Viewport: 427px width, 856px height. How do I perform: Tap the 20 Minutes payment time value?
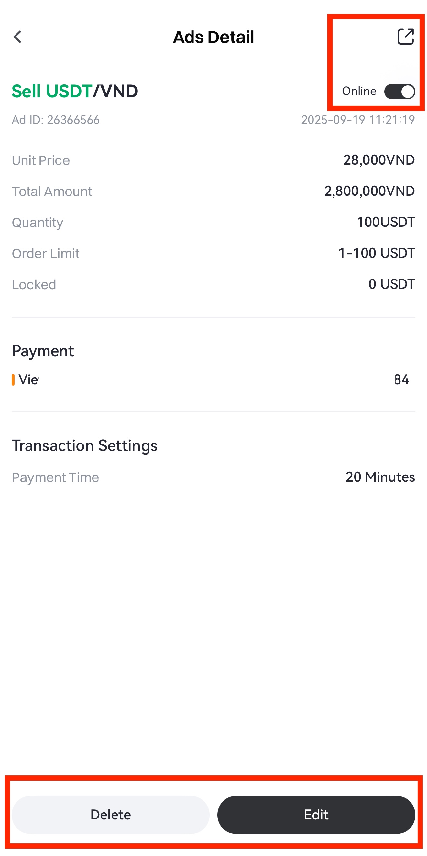coord(380,477)
